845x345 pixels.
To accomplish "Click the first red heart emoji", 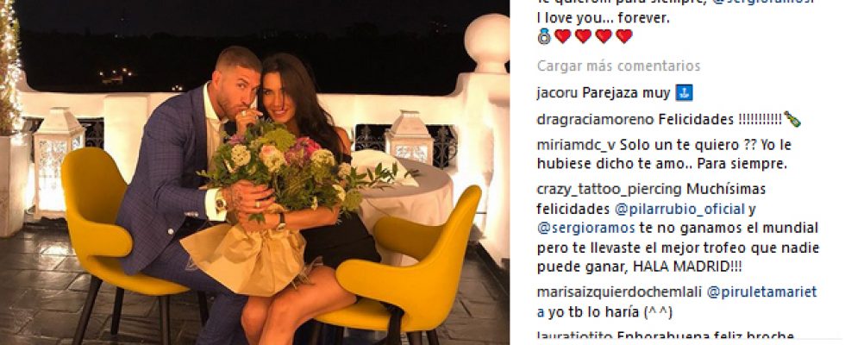I will pos(562,36).
